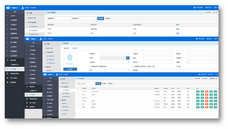
Task: Open the 设备类别 dropdown in new device form
Action: 115,62
